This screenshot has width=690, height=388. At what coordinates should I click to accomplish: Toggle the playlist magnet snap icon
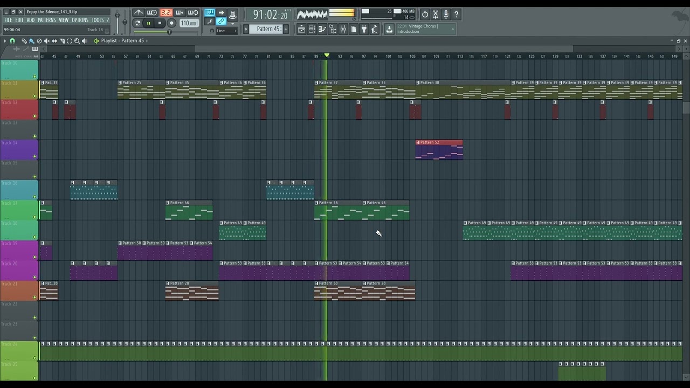coord(12,41)
